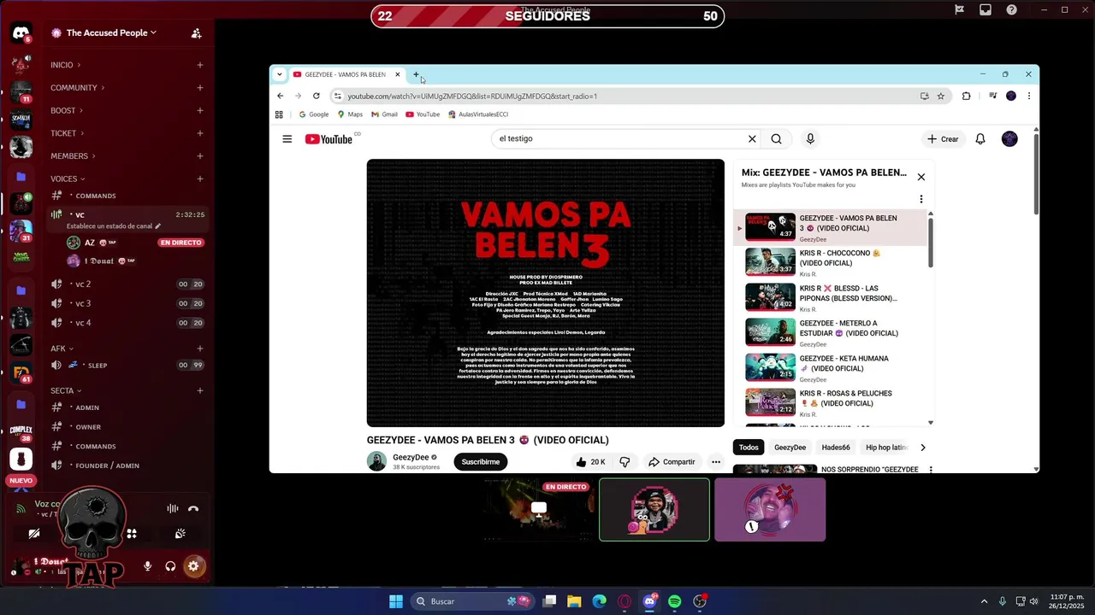This screenshot has width=1095, height=615.
Task: Open Discord user settings gear
Action: (193, 565)
